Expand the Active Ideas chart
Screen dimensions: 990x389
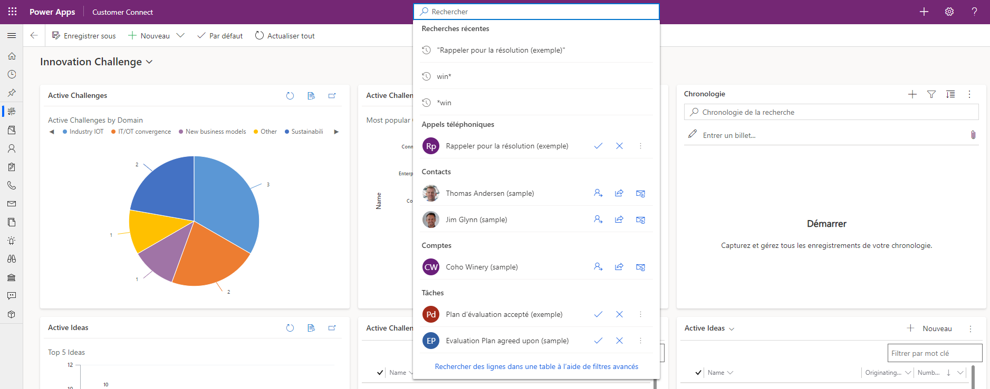click(332, 328)
